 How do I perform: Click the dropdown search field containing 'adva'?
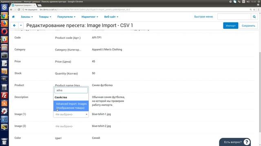(x=71, y=90)
